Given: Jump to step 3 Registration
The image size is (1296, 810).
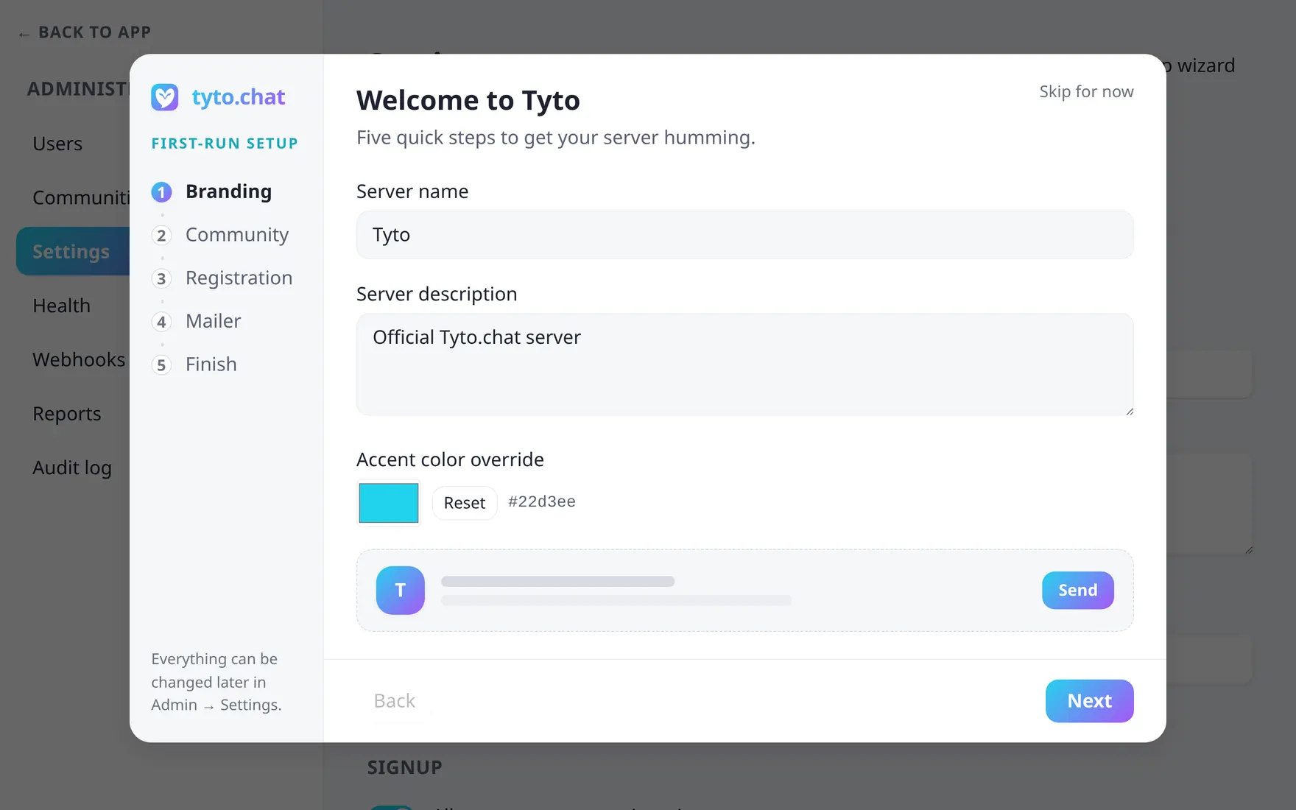Looking at the screenshot, I should click(222, 278).
